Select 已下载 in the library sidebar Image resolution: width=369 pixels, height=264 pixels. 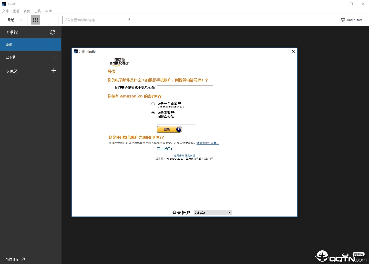pos(30,57)
